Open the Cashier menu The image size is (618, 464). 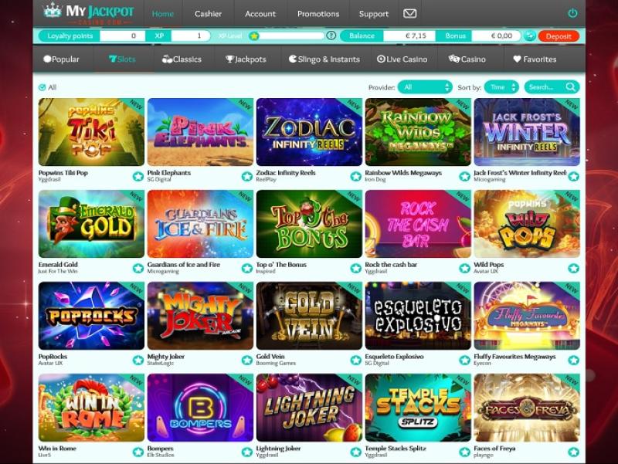coord(208,14)
